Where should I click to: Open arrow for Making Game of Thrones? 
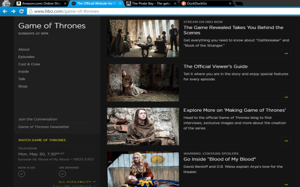tap(286, 141)
